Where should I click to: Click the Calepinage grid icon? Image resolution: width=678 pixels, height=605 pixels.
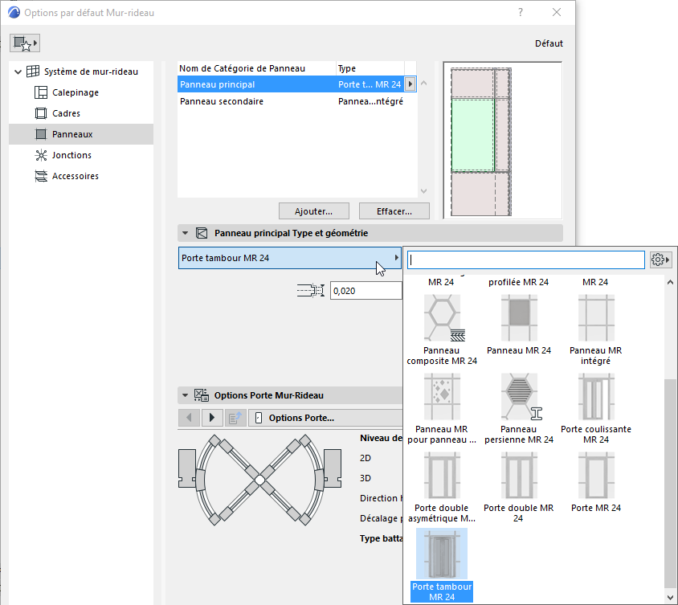(41, 92)
